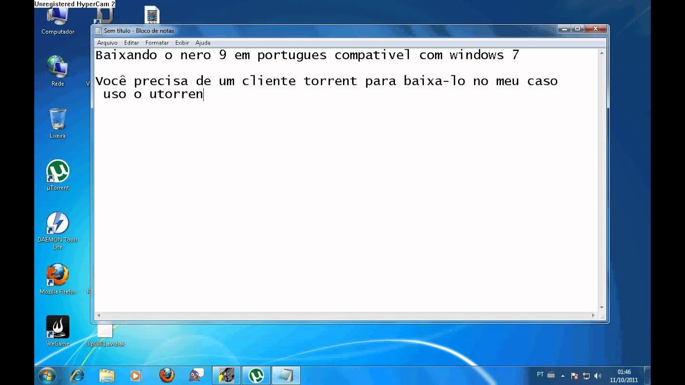This screenshot has height=385, width=685.
Task: Select the Mozilla Firefox desktop shortcut
Action: (58, 279)
